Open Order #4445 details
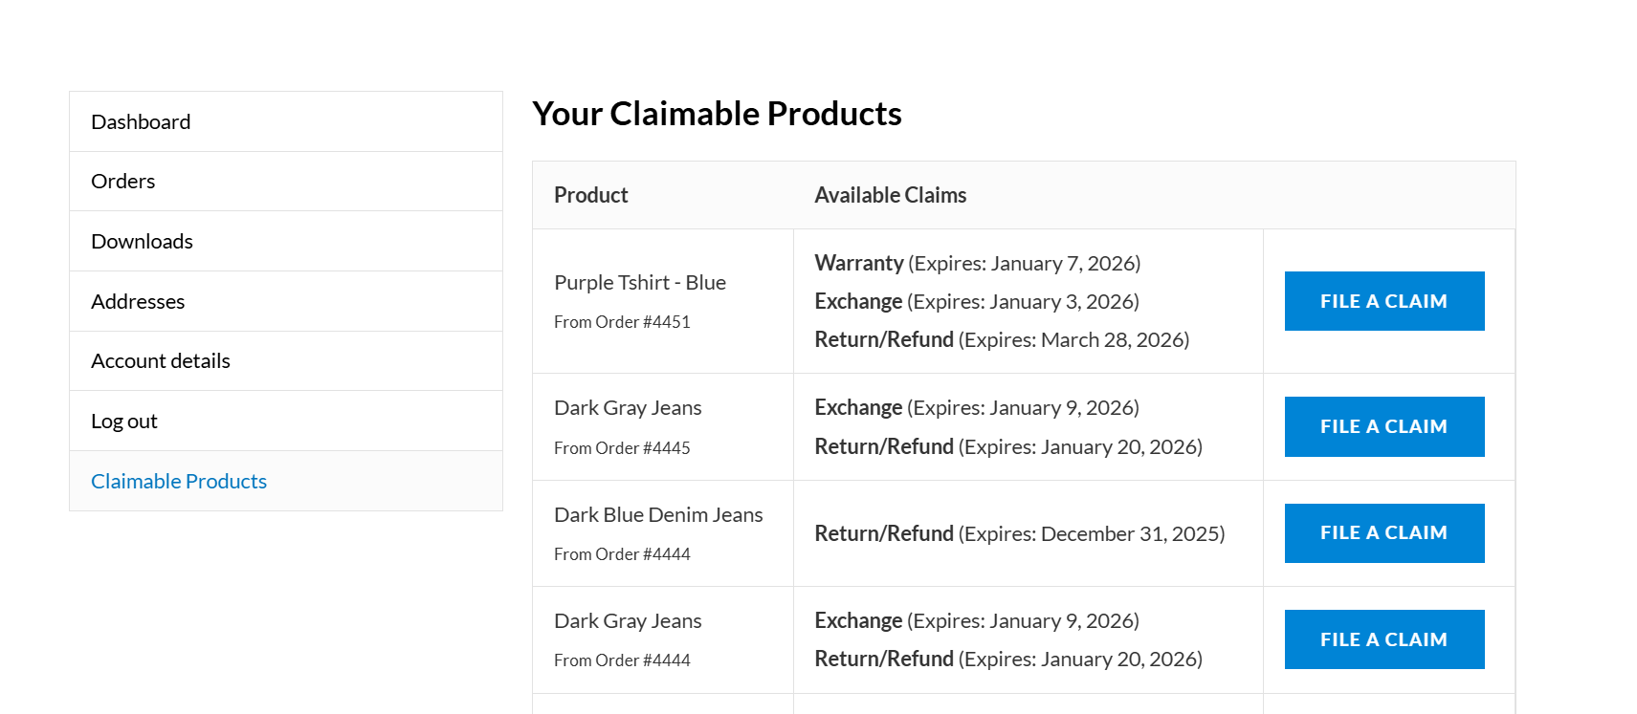Image resolution: width=1637 pixels, height=714 pixels. coord(622,447)
